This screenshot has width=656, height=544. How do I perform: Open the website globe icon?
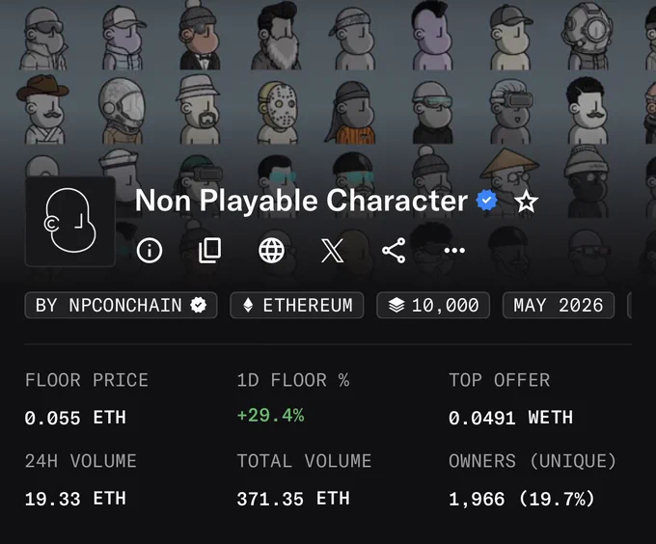point(271,251)
